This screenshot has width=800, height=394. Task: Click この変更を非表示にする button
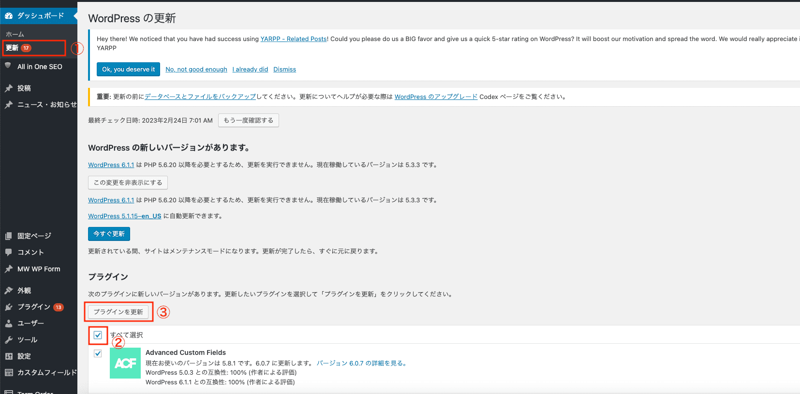pyautogui.click(x=128, y=183)
